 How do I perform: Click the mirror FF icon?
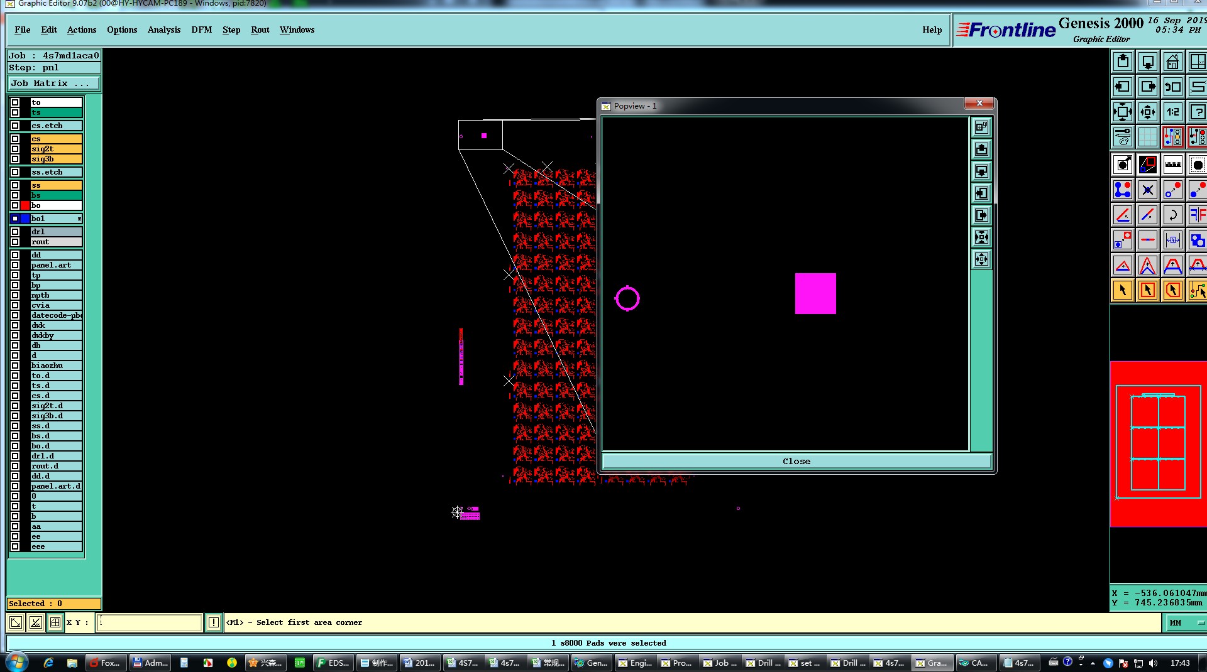(1197, 215)
